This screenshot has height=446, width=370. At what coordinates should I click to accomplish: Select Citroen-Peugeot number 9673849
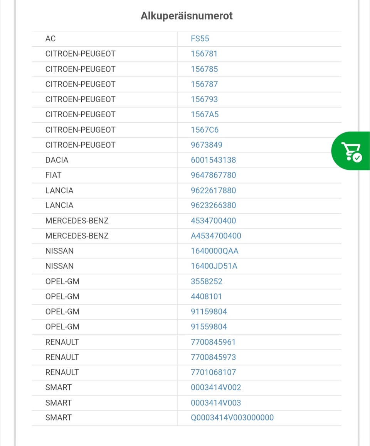pyautogui.click(x=207, y=145)
